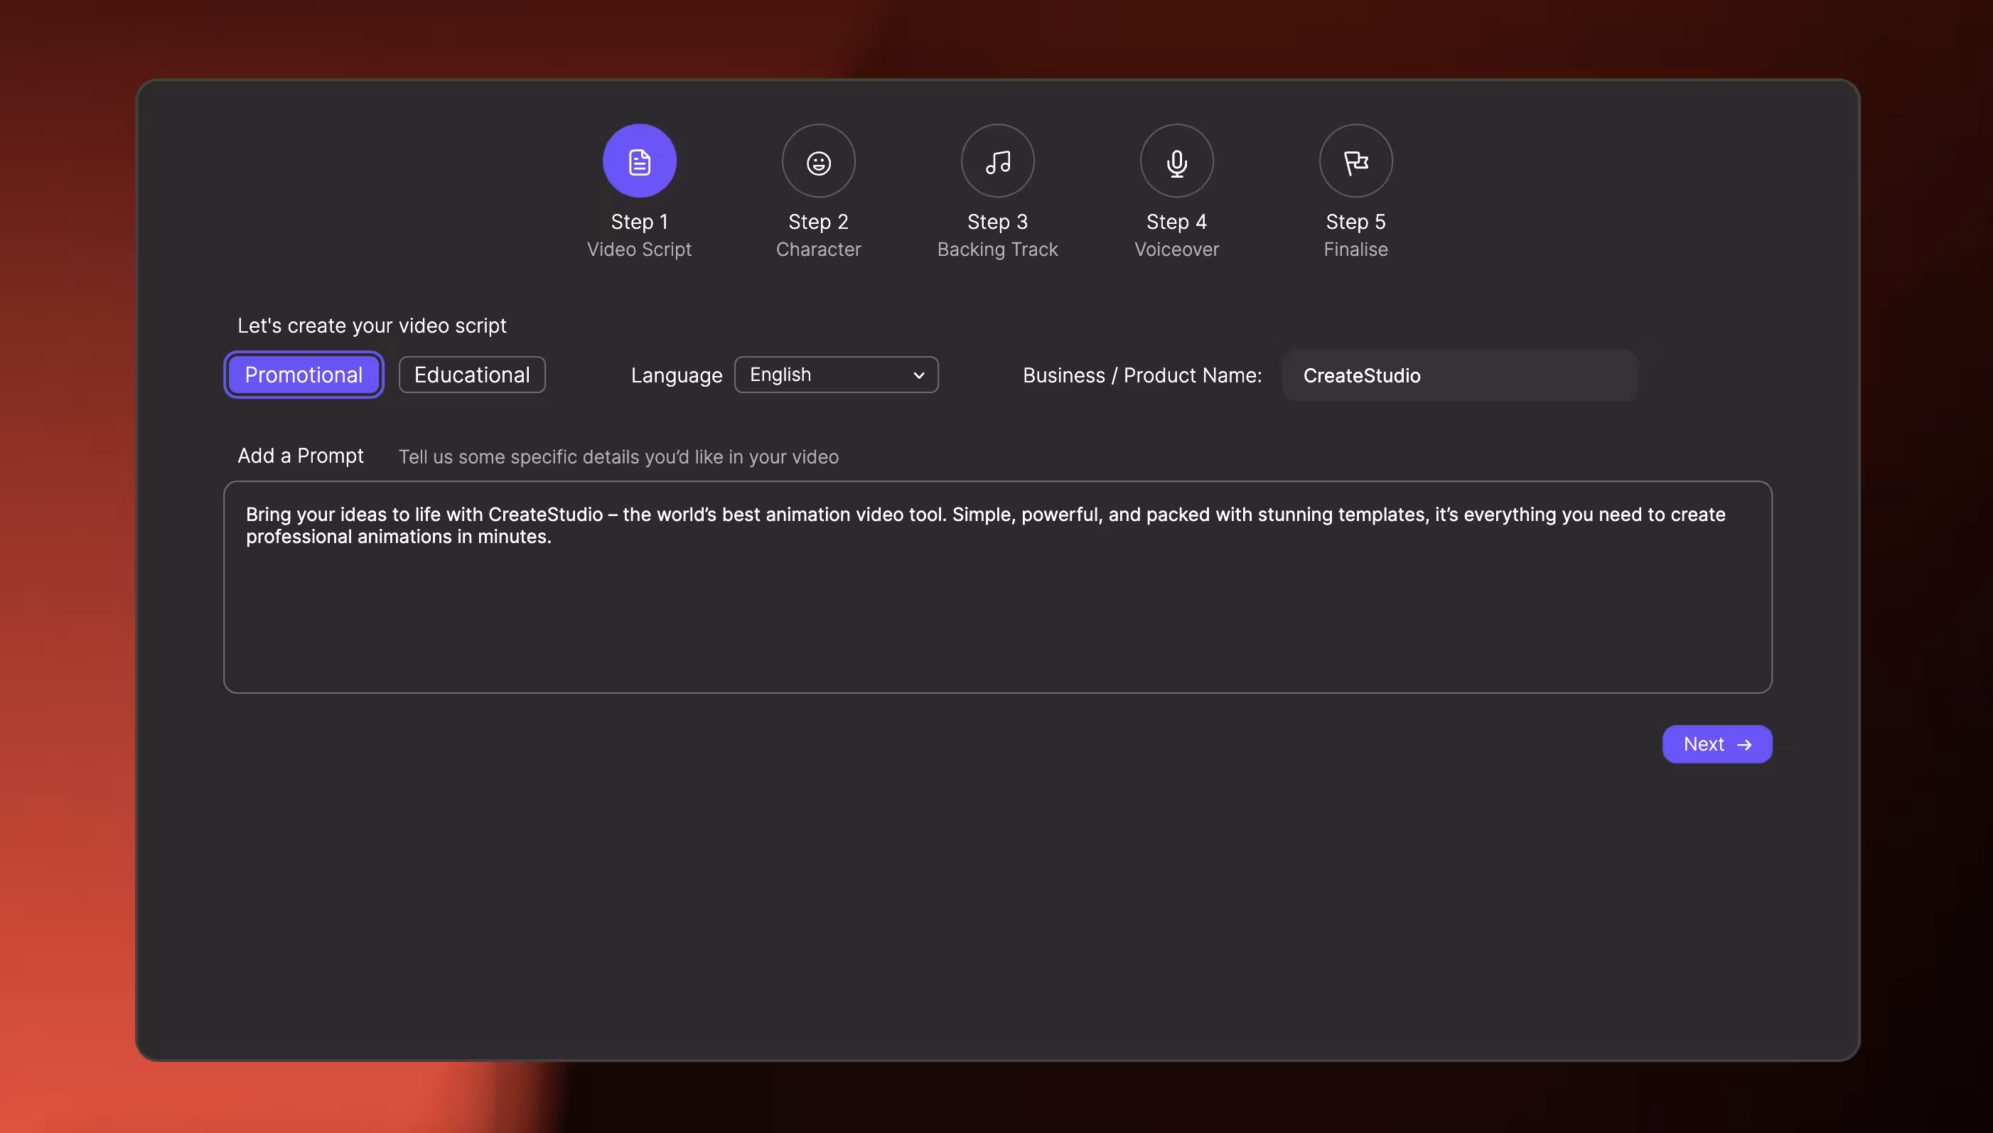
Task: Click the Finalise step caption
Action: point(1355,249)
